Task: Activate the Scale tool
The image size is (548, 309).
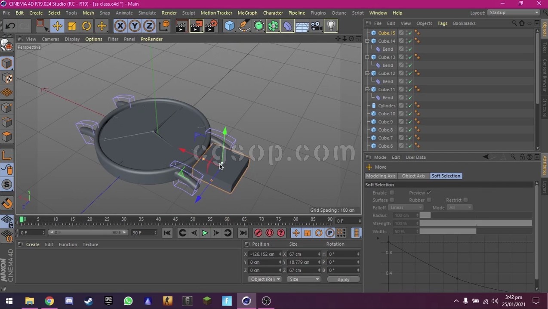Action: point(72,26)
